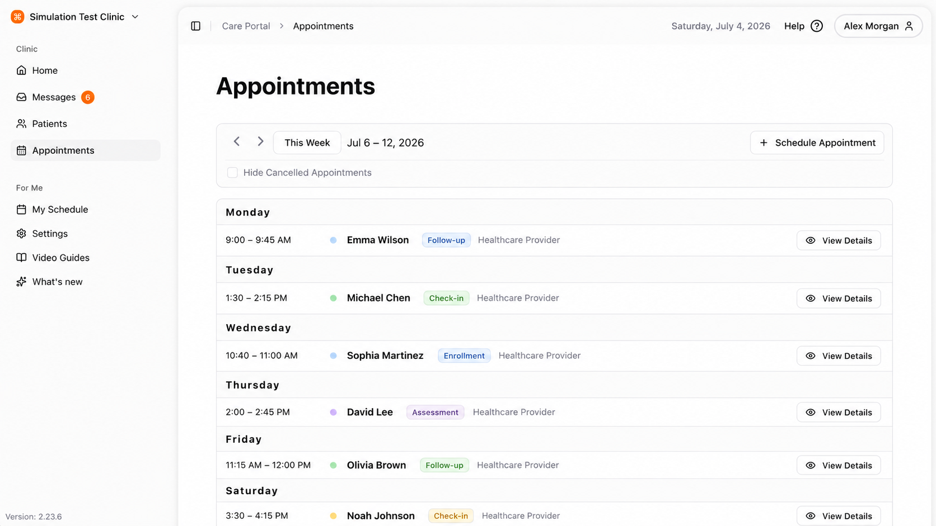Open Settings in the sidebar
Image resolution: width=936 pixels, height=526 pixels.
click(85, 234)
